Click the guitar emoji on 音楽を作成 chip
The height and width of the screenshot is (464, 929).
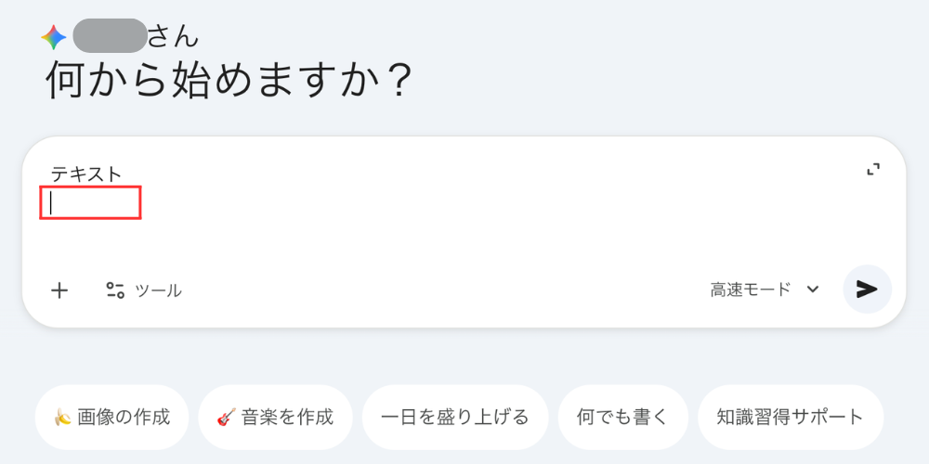227,417
